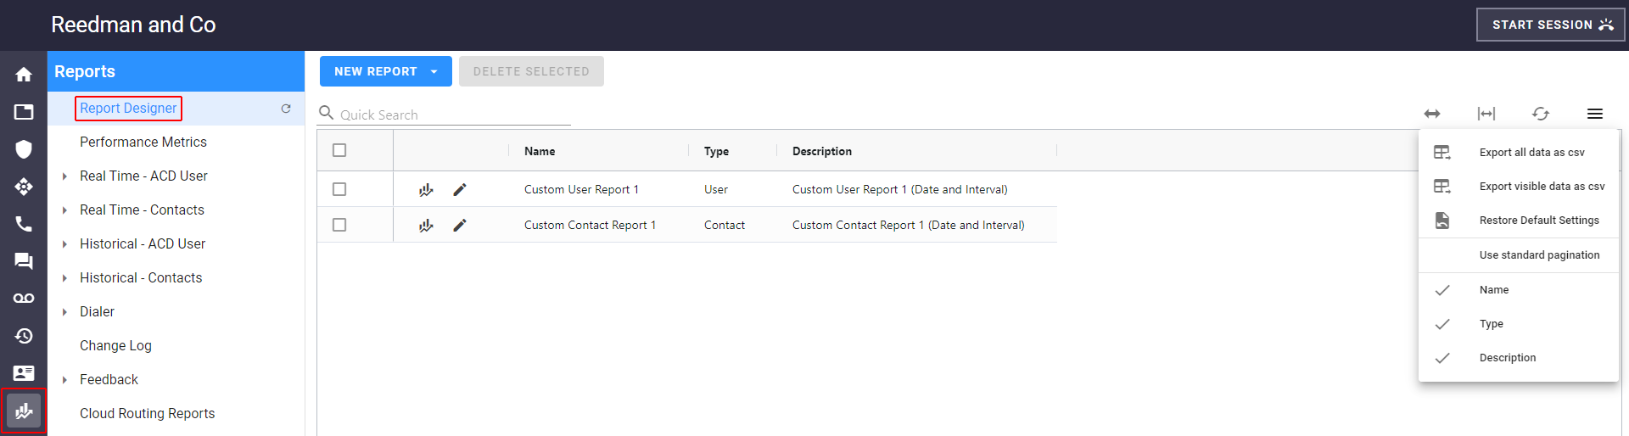Expand the Dialer tree node
Screen dimensions: 1629x436
64,312
